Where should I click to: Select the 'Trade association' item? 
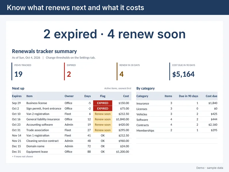pos(37,130)
